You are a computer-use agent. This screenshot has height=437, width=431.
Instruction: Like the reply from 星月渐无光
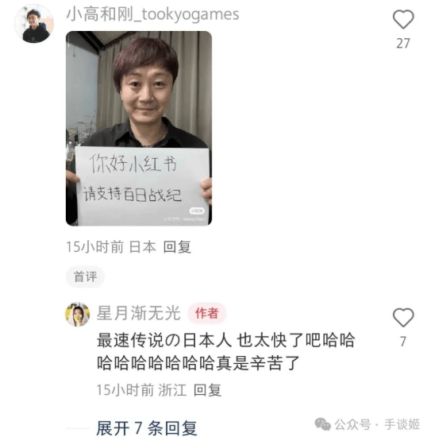click(x=403, y=318)
